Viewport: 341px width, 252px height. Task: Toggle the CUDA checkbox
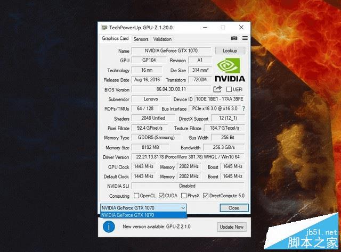[x=161, y=196]
